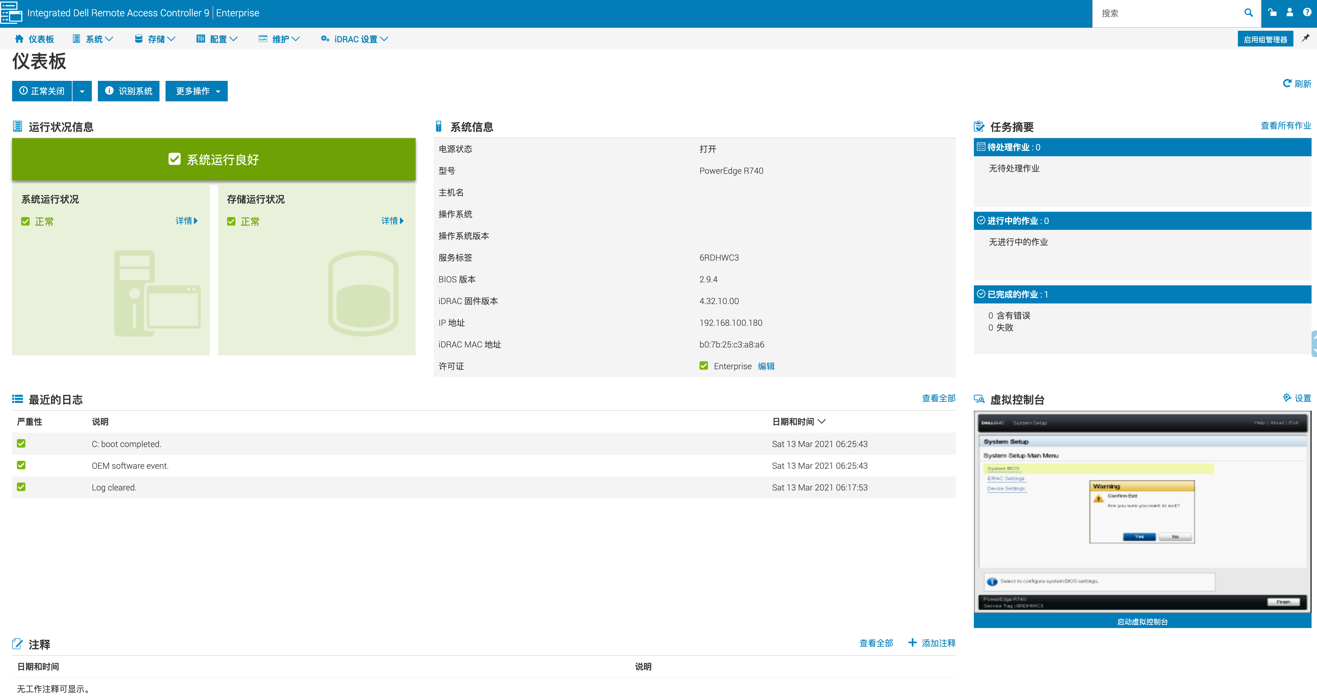Expand the arrow next to 正常关闭 button
1317x698 pixels.
pyautogui.click(x=82, y=91)
